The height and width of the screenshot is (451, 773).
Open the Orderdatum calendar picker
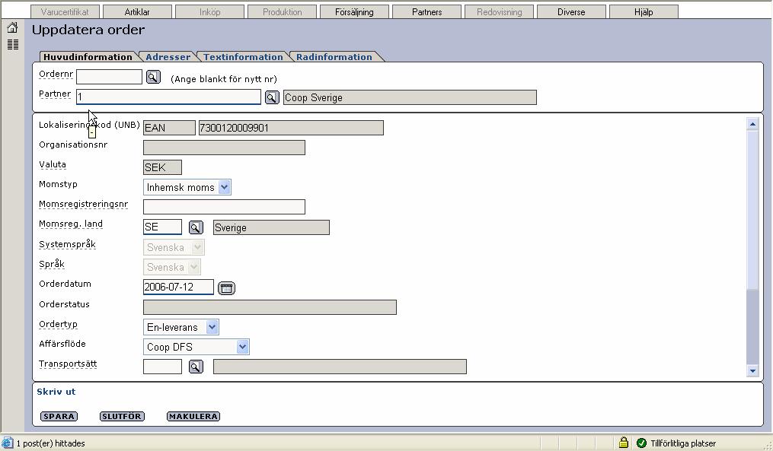pyautogui.click(x=226, y=288)
